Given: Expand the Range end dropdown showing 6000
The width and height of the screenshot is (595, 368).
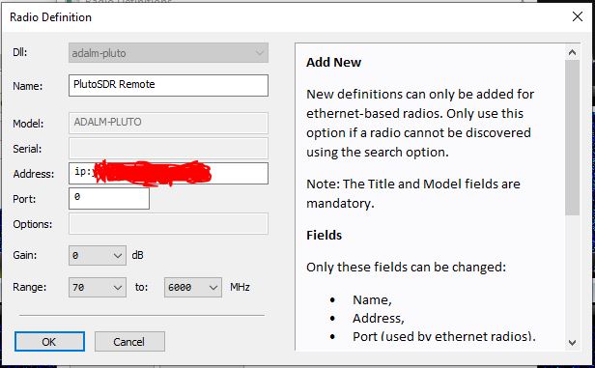Looking at the screenshot, I should (193, 287).
